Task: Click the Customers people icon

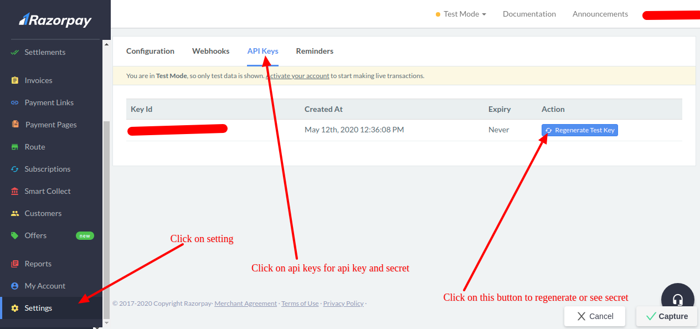Action: [x=15, y=213]
